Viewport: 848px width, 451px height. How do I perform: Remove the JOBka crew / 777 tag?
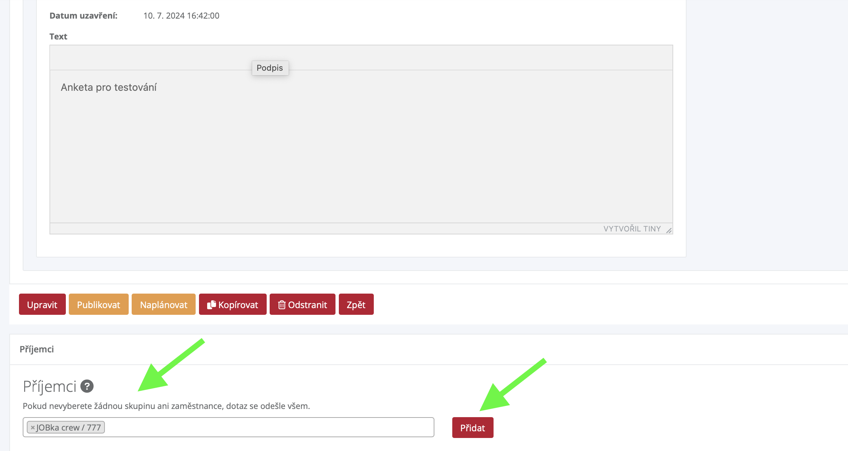[x=33, y=428]
